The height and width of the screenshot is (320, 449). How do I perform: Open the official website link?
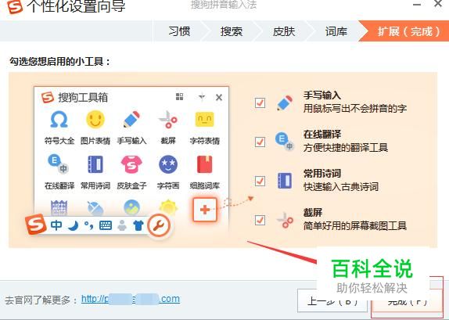[x=131, y=299]
